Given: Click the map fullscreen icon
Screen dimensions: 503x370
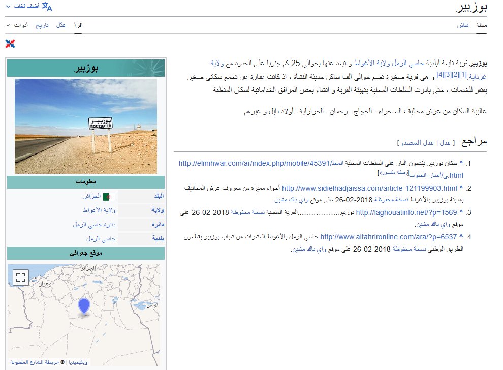Looking at the screenshot, I should (21, 277).
